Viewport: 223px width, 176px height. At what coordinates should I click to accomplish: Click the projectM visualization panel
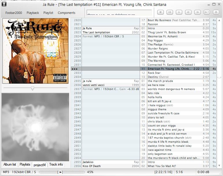click(x=35, y=127)
